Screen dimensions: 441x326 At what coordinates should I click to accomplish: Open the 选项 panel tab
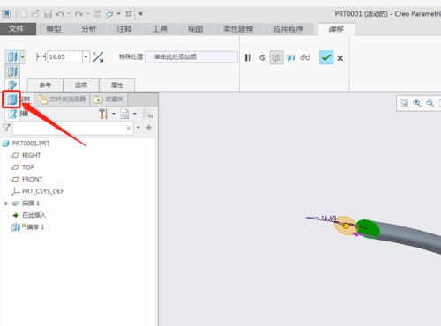click(81, 85)
